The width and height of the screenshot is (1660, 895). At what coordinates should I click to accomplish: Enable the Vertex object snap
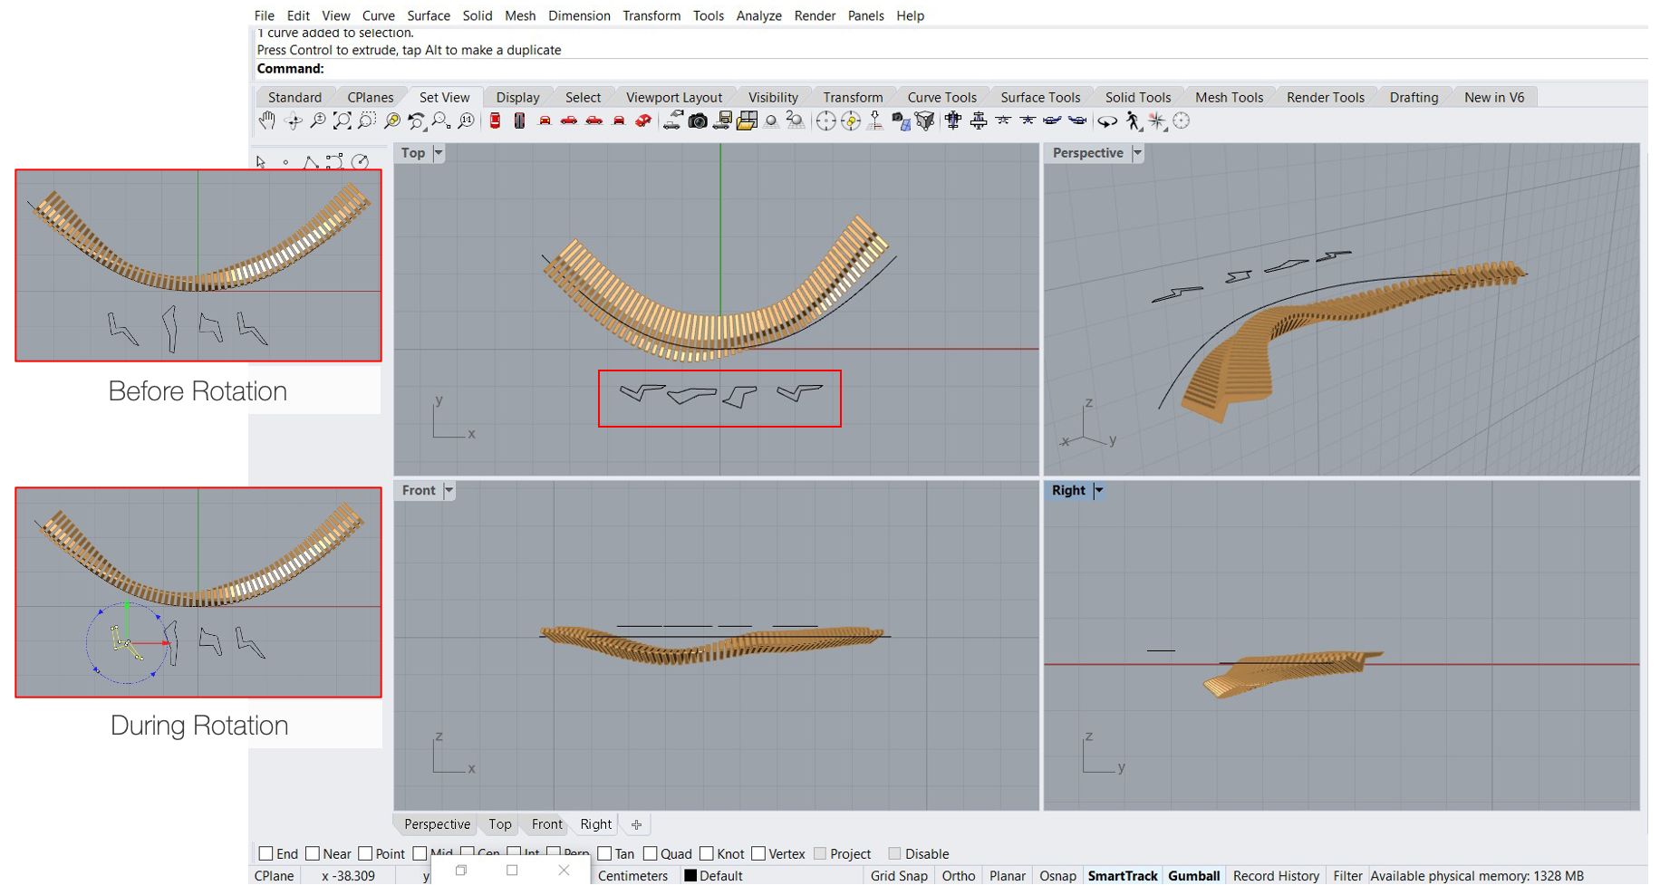pos(758,853)
